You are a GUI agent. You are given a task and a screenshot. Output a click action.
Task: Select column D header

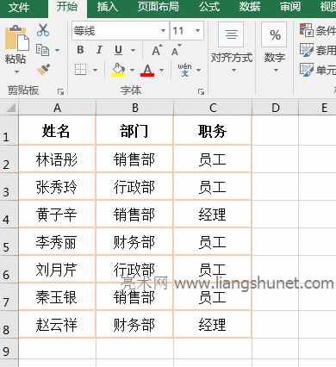(x=276, y=108)
